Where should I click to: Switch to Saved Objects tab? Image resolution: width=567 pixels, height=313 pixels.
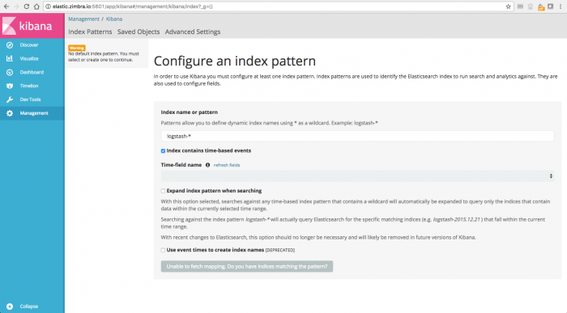[139, 32]
